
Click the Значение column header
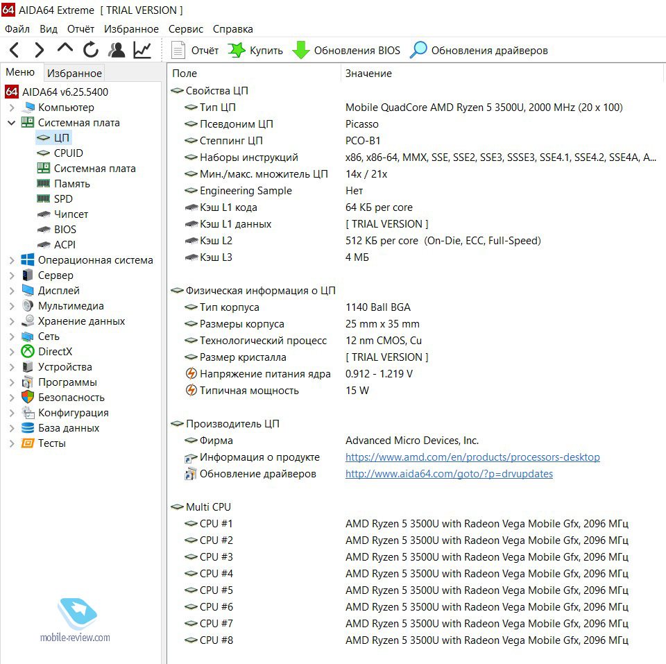[368, 74]
